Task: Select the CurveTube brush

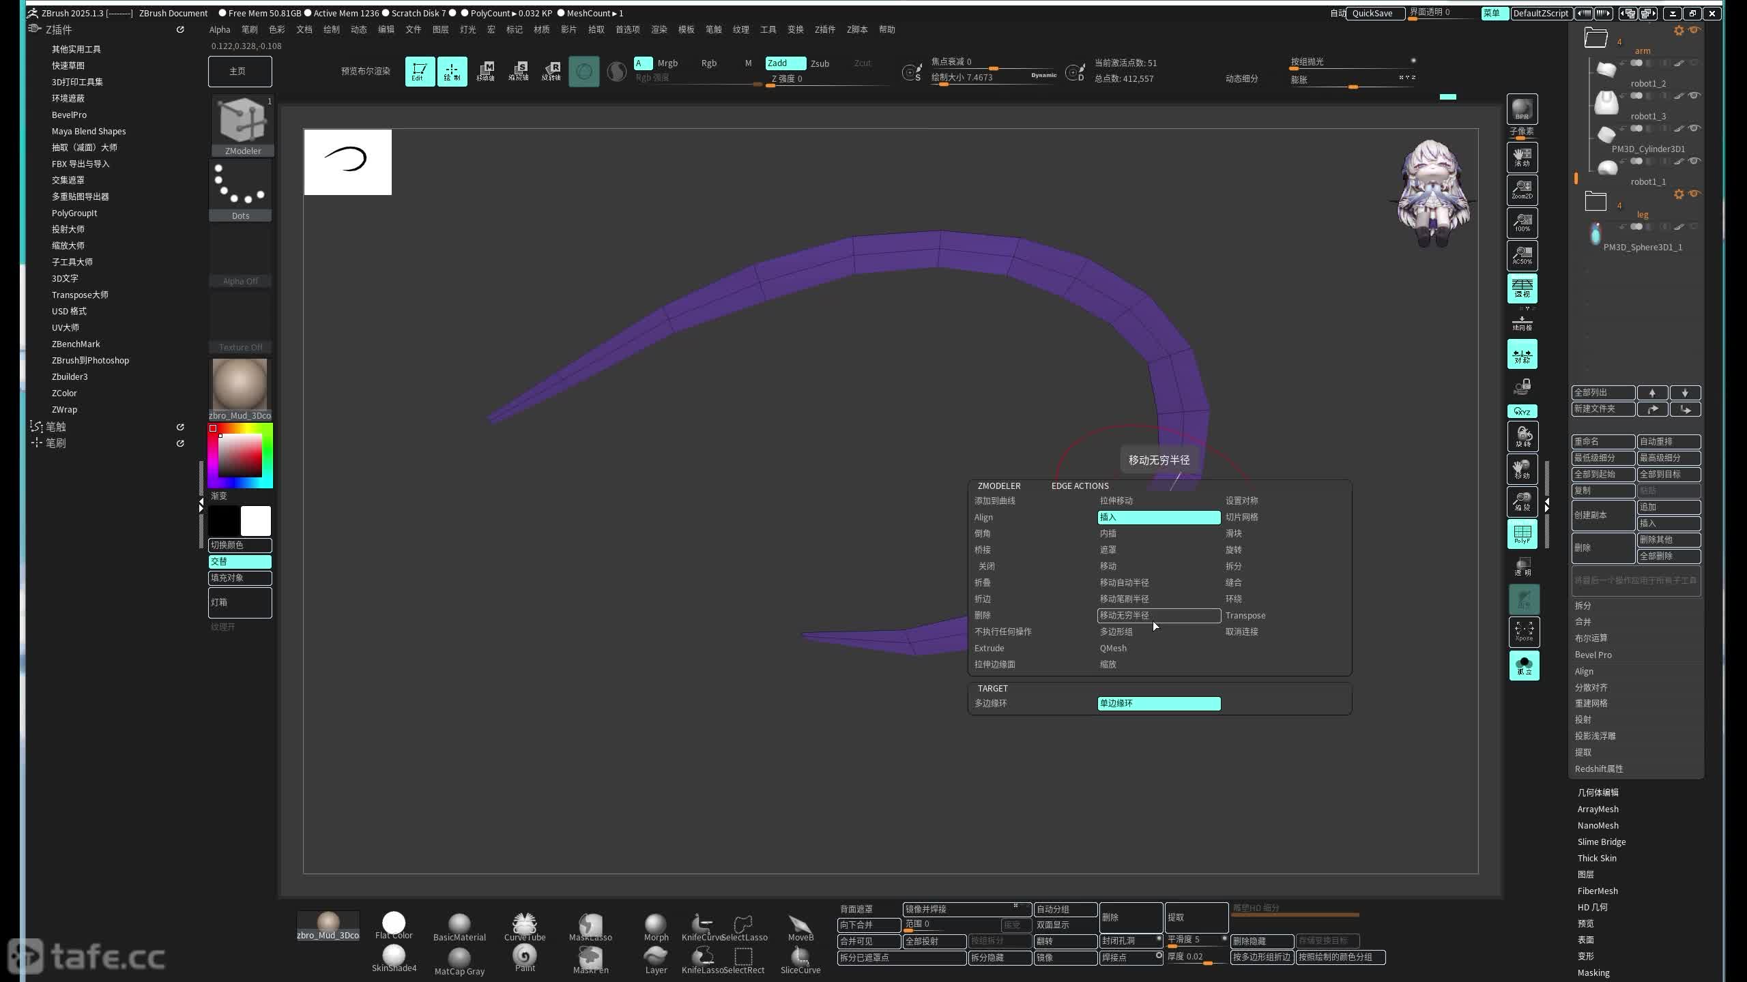Action: [x=524, y=927]
